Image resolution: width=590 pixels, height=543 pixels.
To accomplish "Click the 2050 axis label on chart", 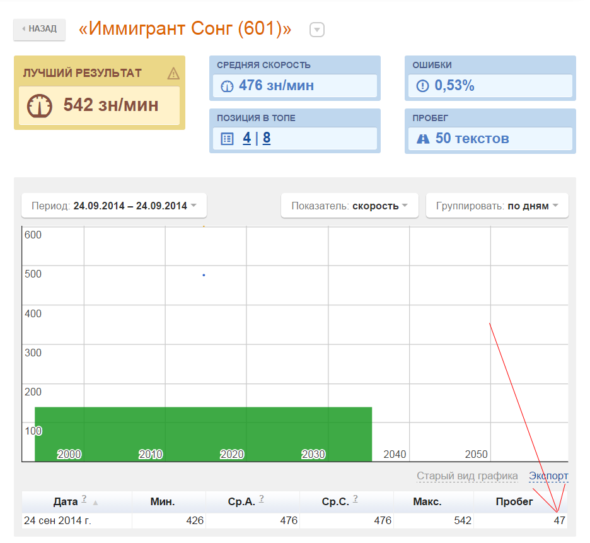I will pos(476,455).
